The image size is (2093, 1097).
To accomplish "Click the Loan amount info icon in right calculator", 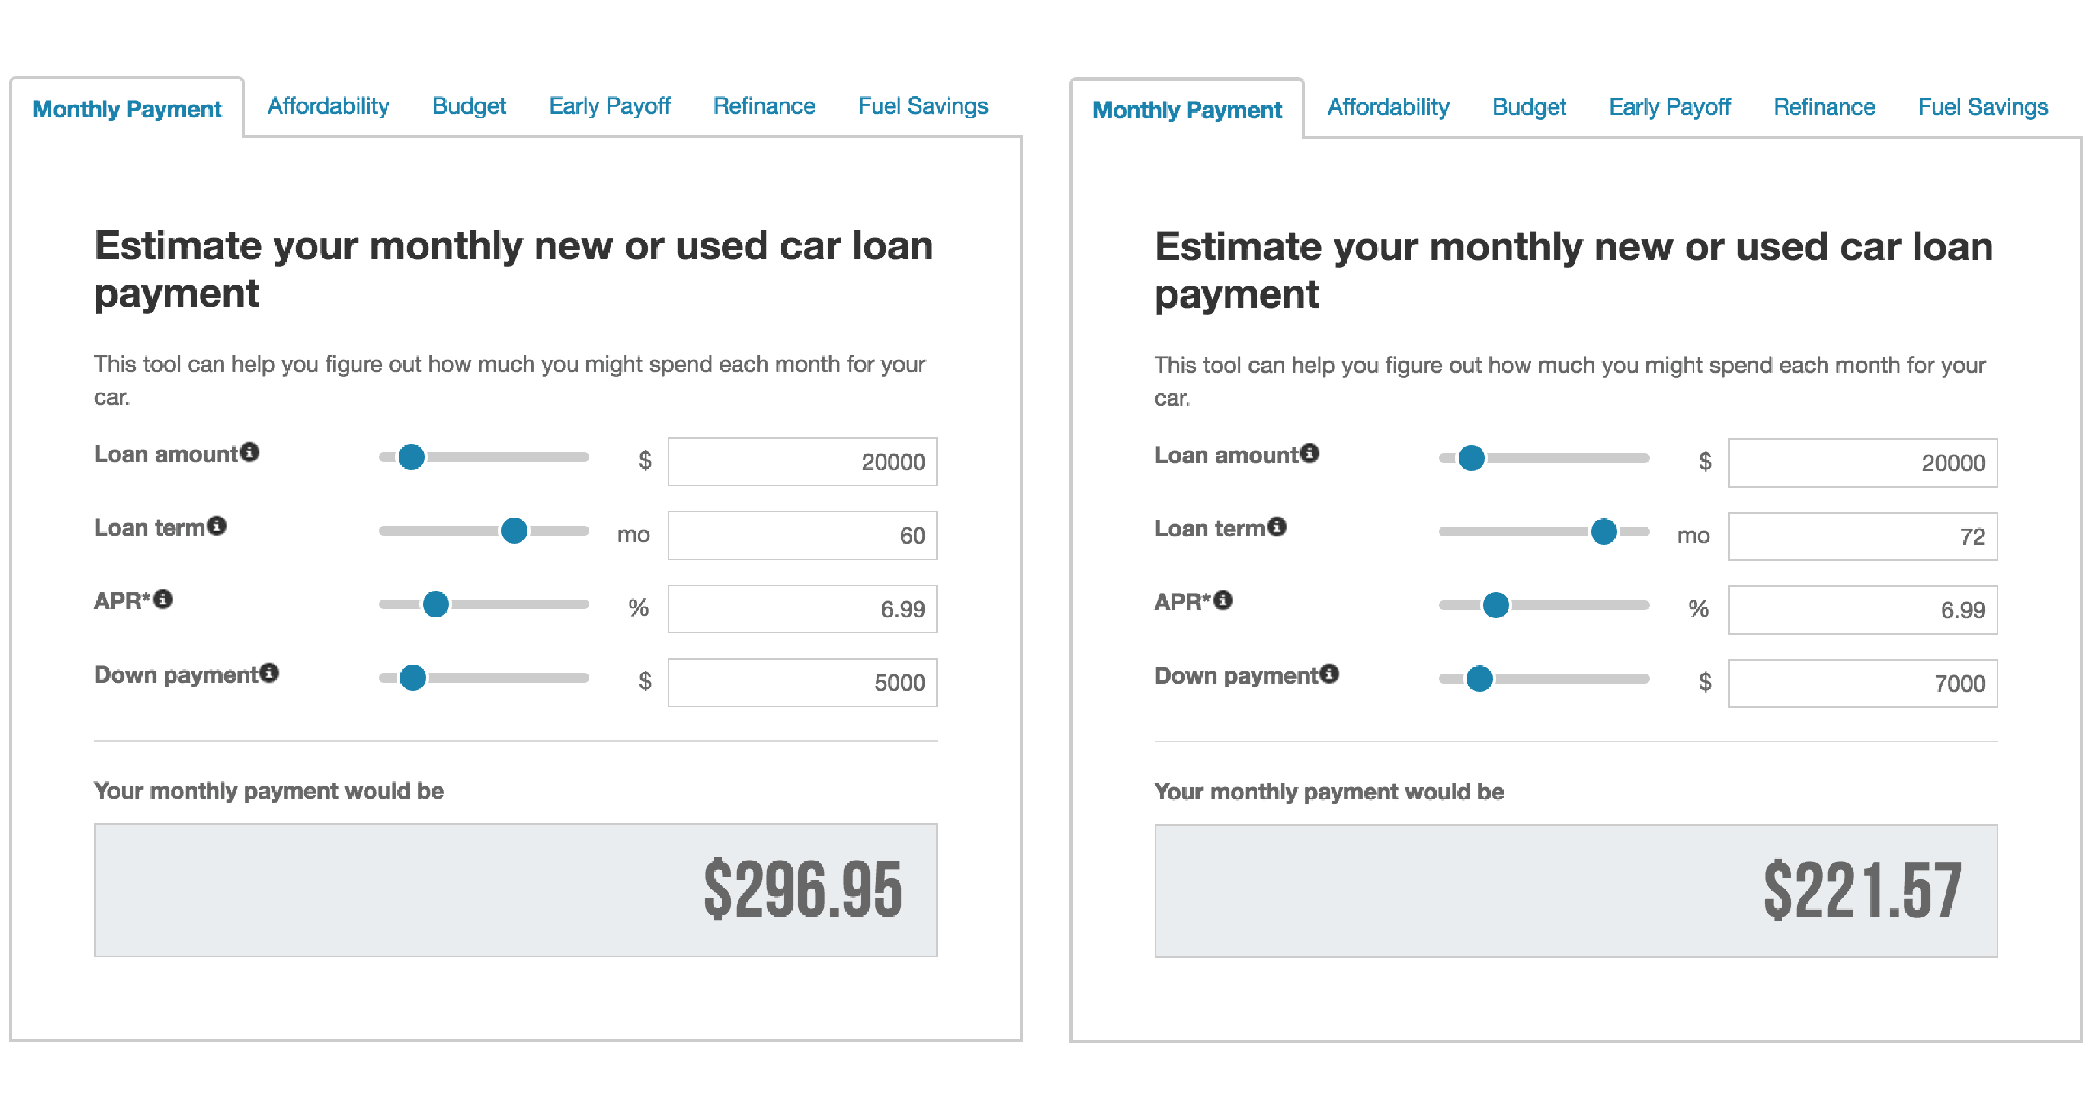I will 1310,453.
